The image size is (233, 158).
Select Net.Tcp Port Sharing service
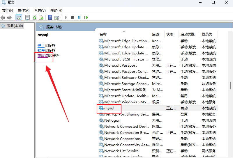pyautogui.click(x=158, y=114)
